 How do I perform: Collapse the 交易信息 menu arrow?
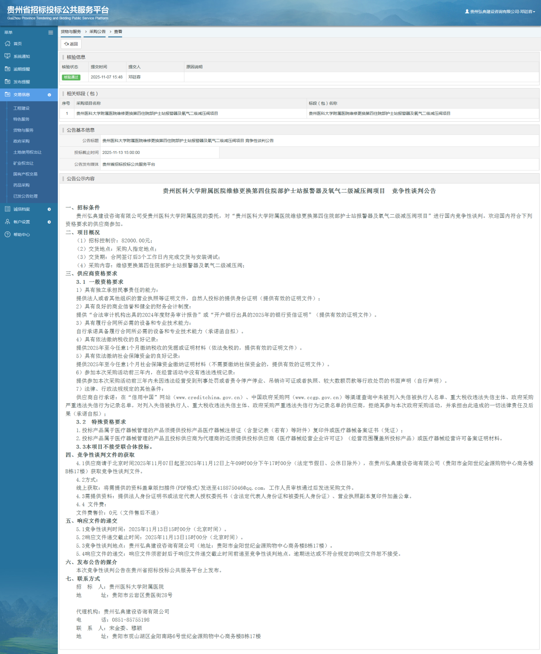pos(49,95)
